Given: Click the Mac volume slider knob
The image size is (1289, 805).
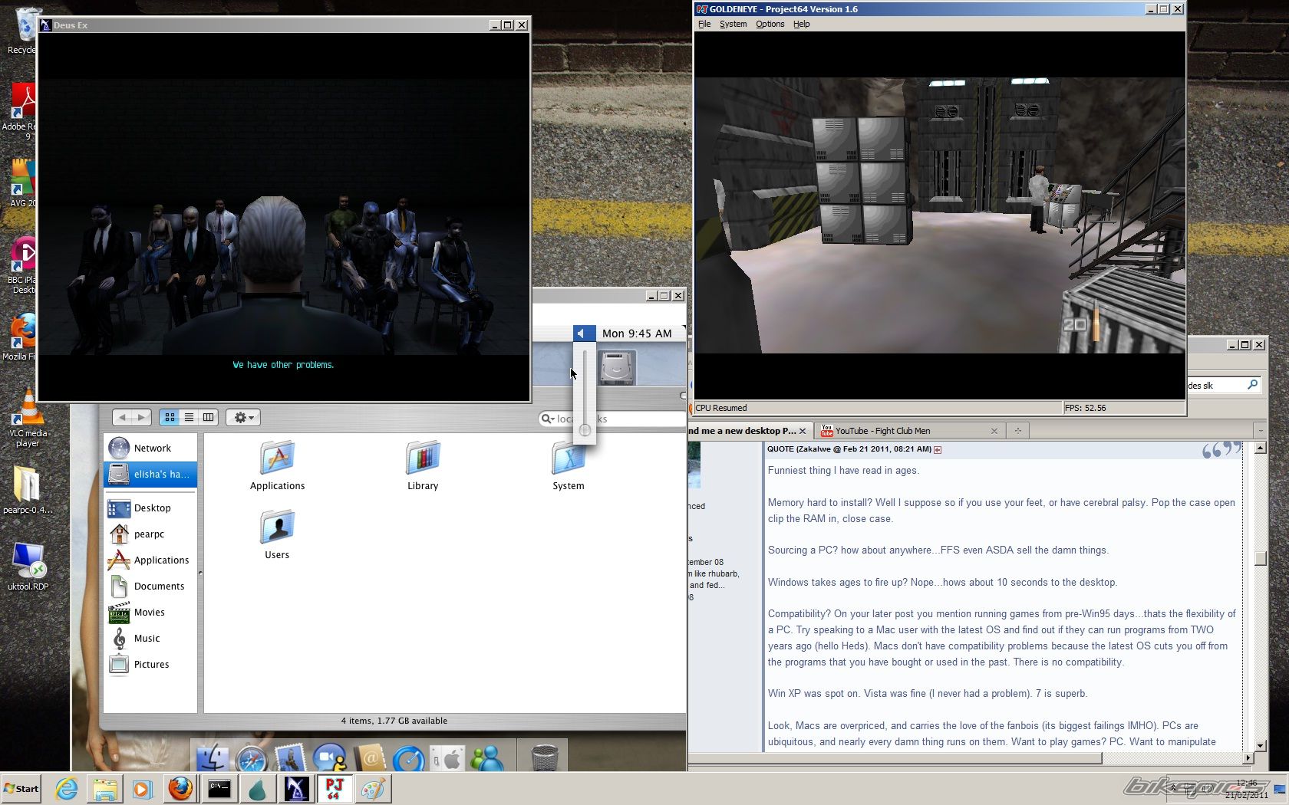Looking at the screenshot, I should [x=585, y=430].
